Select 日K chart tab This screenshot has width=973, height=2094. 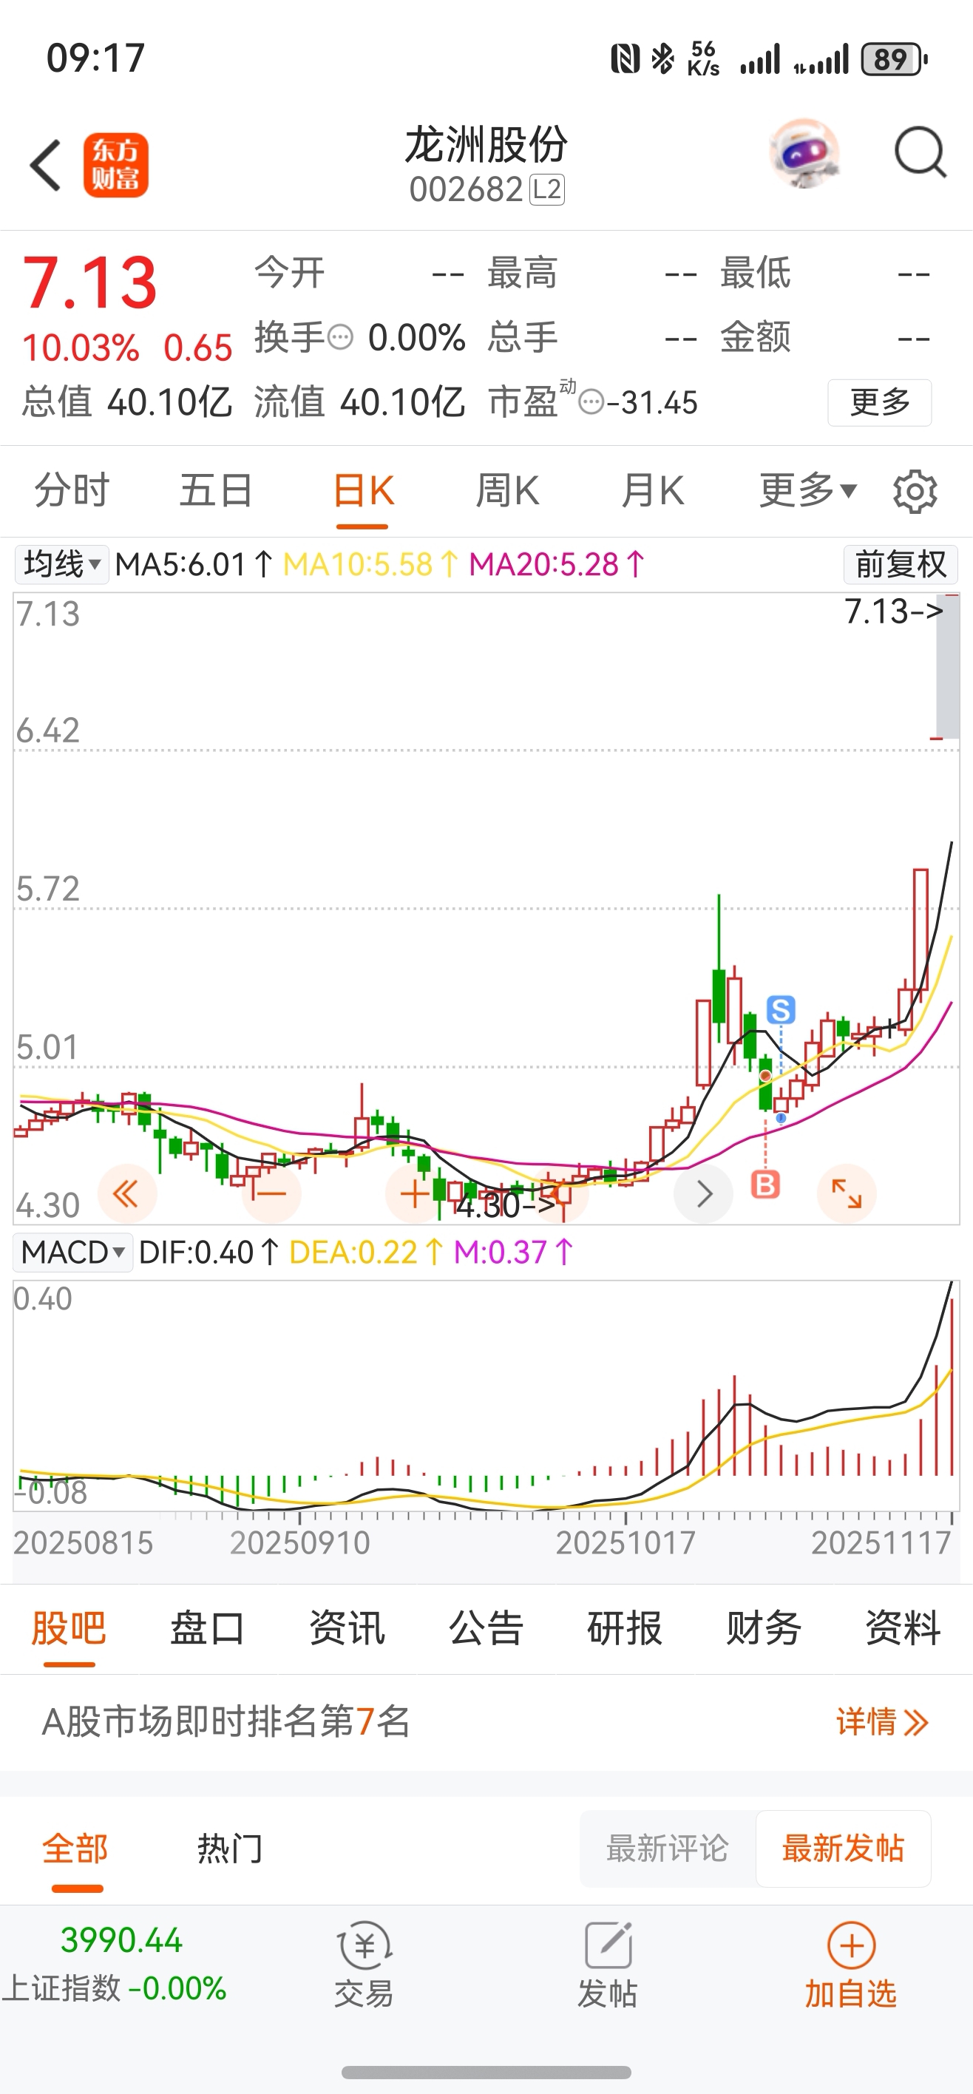(x=363, y=490)
